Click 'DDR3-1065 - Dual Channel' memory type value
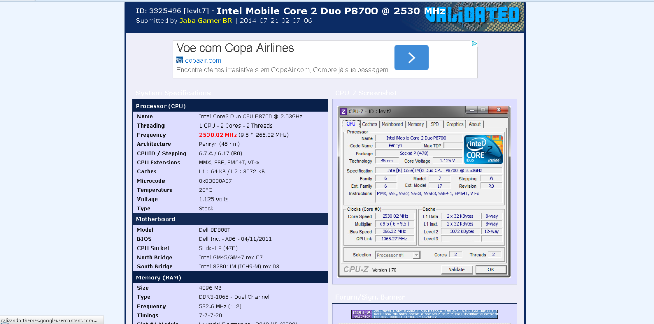Viewport: 654px width, 324px height. [x=234, y=297]
